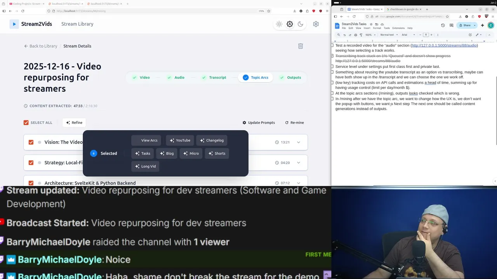
Task: Open Stream2Vids settings gear
Action: pyautogui.click(x=316, y=24)
